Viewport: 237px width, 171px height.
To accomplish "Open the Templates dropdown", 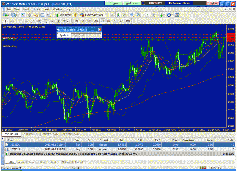I will 177,15.
